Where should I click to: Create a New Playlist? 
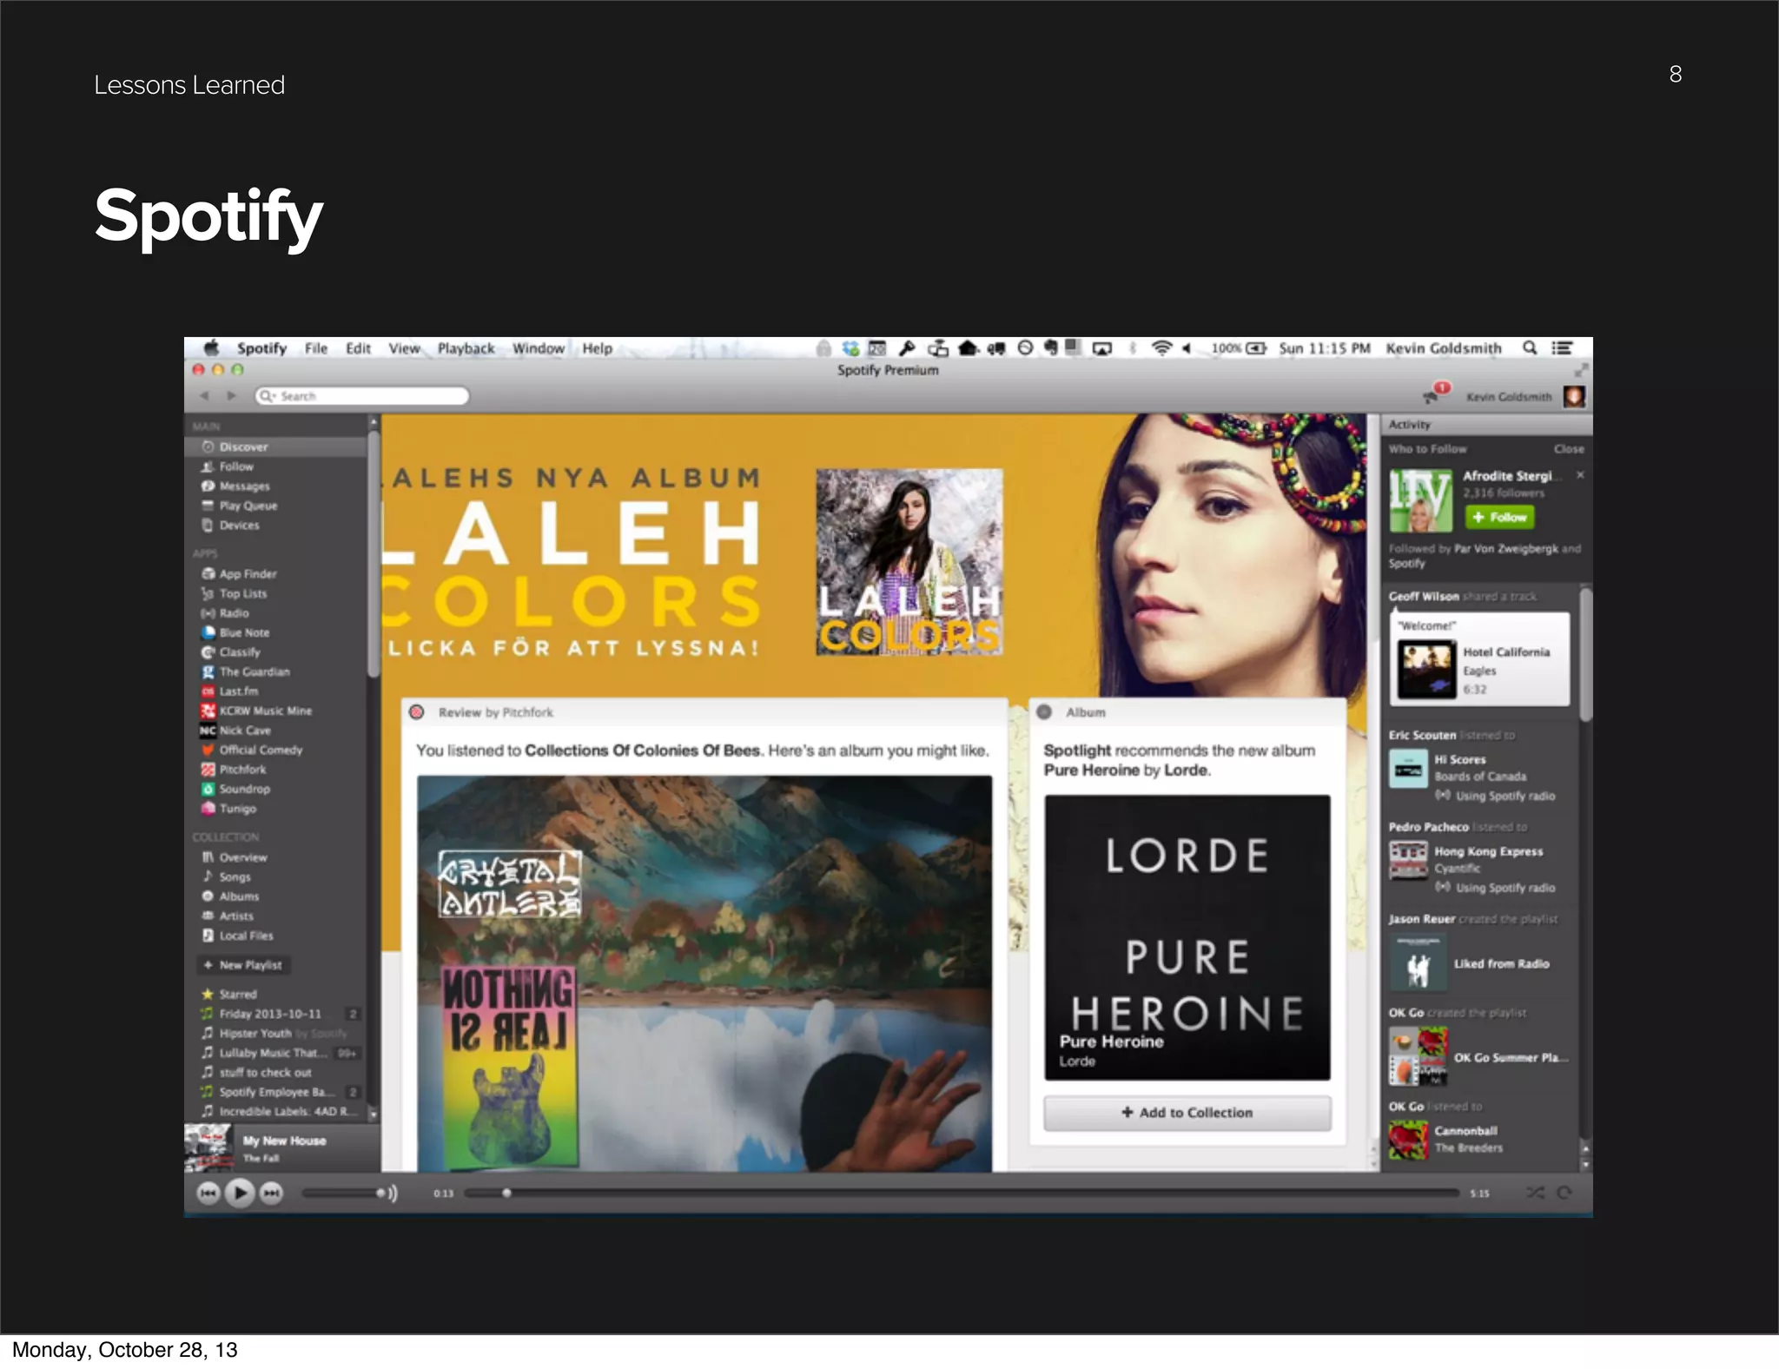(x=243, y=965)
